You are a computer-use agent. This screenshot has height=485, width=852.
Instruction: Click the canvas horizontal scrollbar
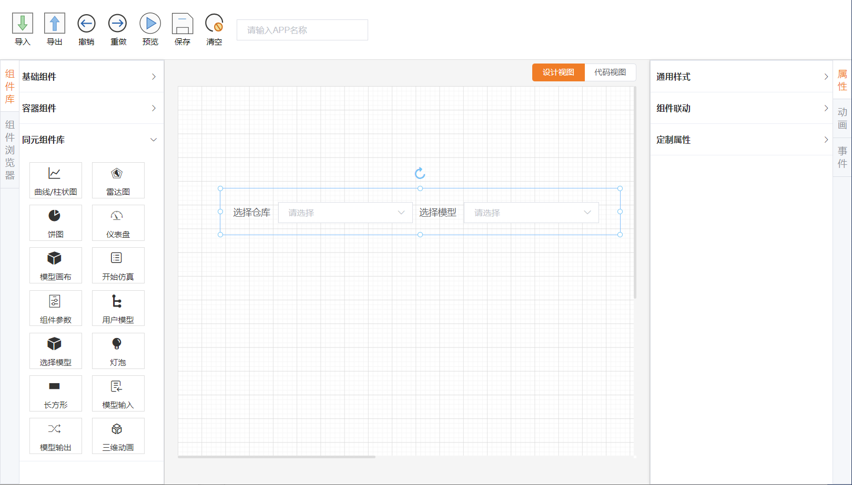pyautogui.click(x=277, y=457)
